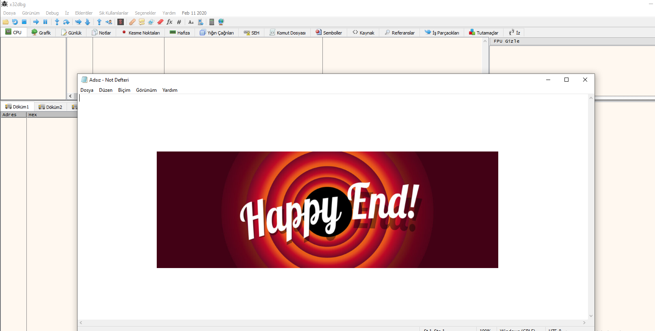Open the String references Az icon
This screenshot has height=331, width=655.
click(191, 22)
